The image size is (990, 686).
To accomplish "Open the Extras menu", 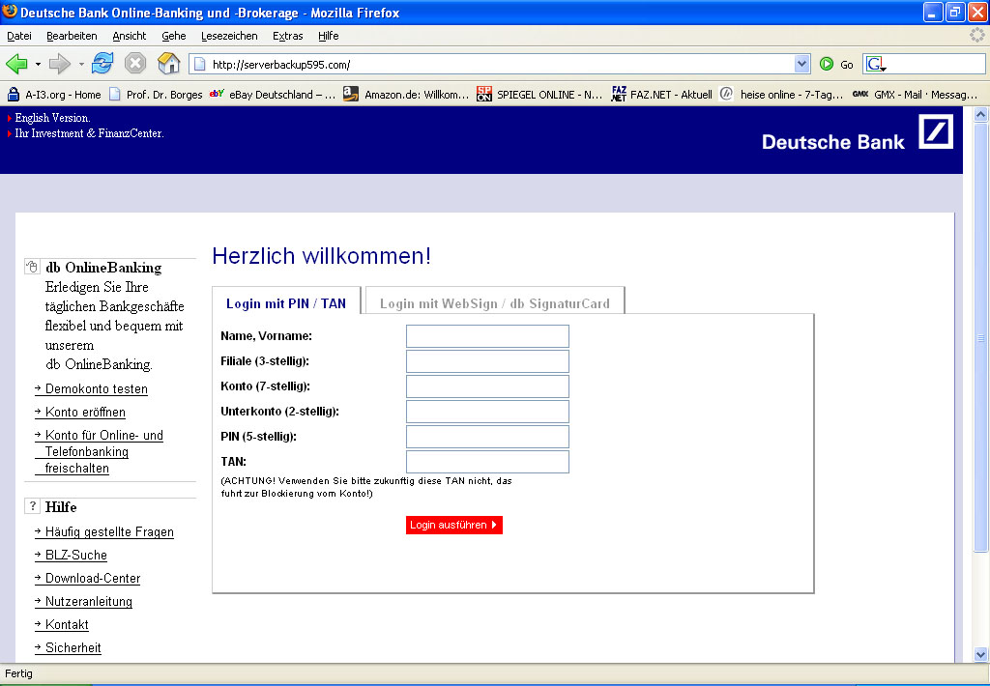I will (x=287, y=36).
